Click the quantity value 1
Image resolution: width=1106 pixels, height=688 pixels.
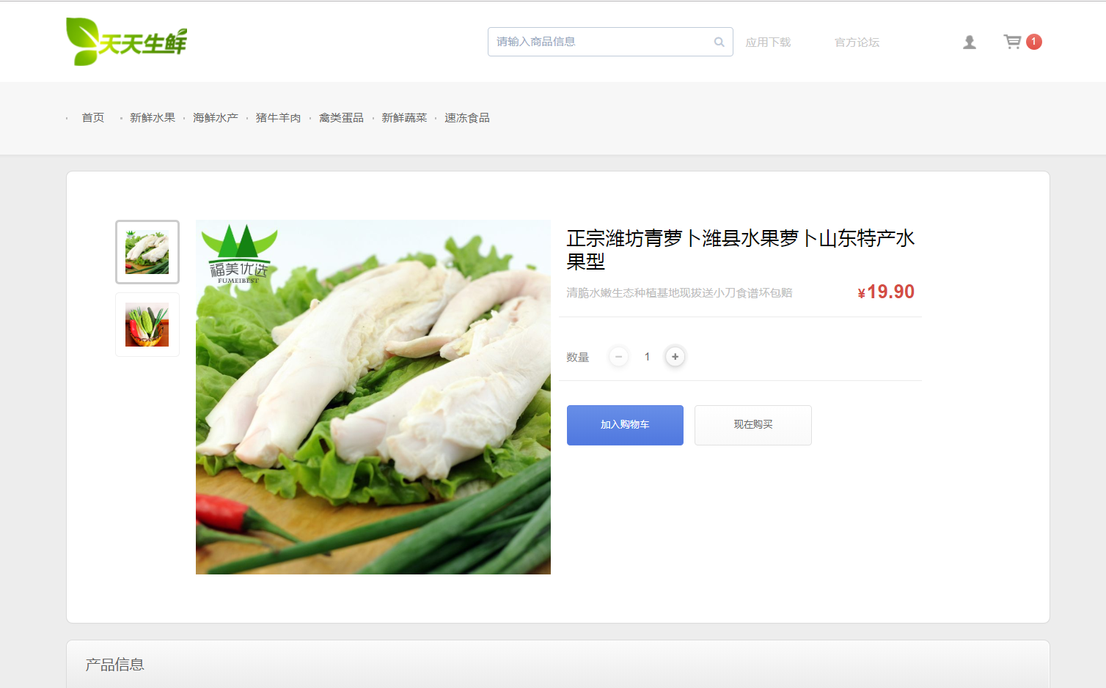click(647, 357)
